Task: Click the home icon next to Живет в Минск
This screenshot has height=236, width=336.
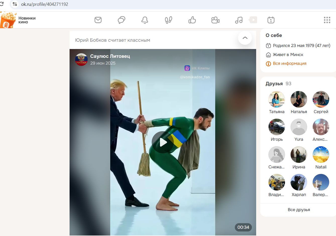Action: 268,55
